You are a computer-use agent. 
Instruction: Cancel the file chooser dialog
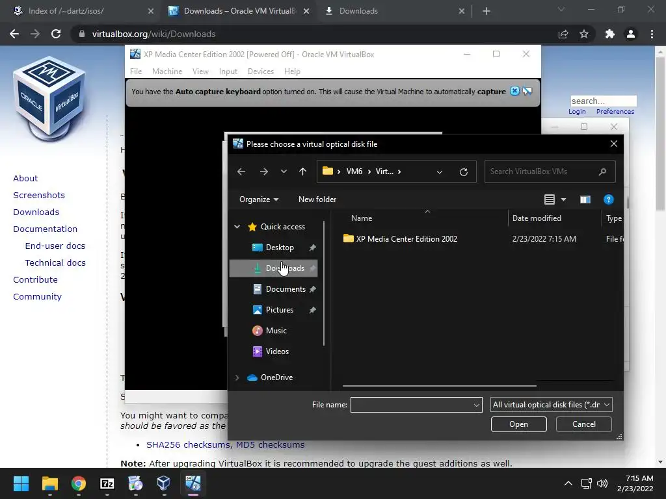click(x=583, y=424)
